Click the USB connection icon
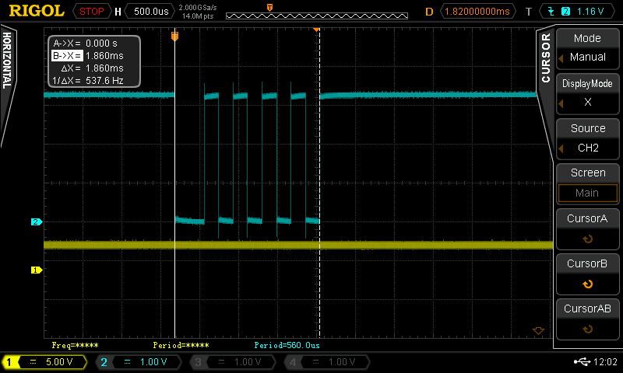 click(x=582, y=362)
